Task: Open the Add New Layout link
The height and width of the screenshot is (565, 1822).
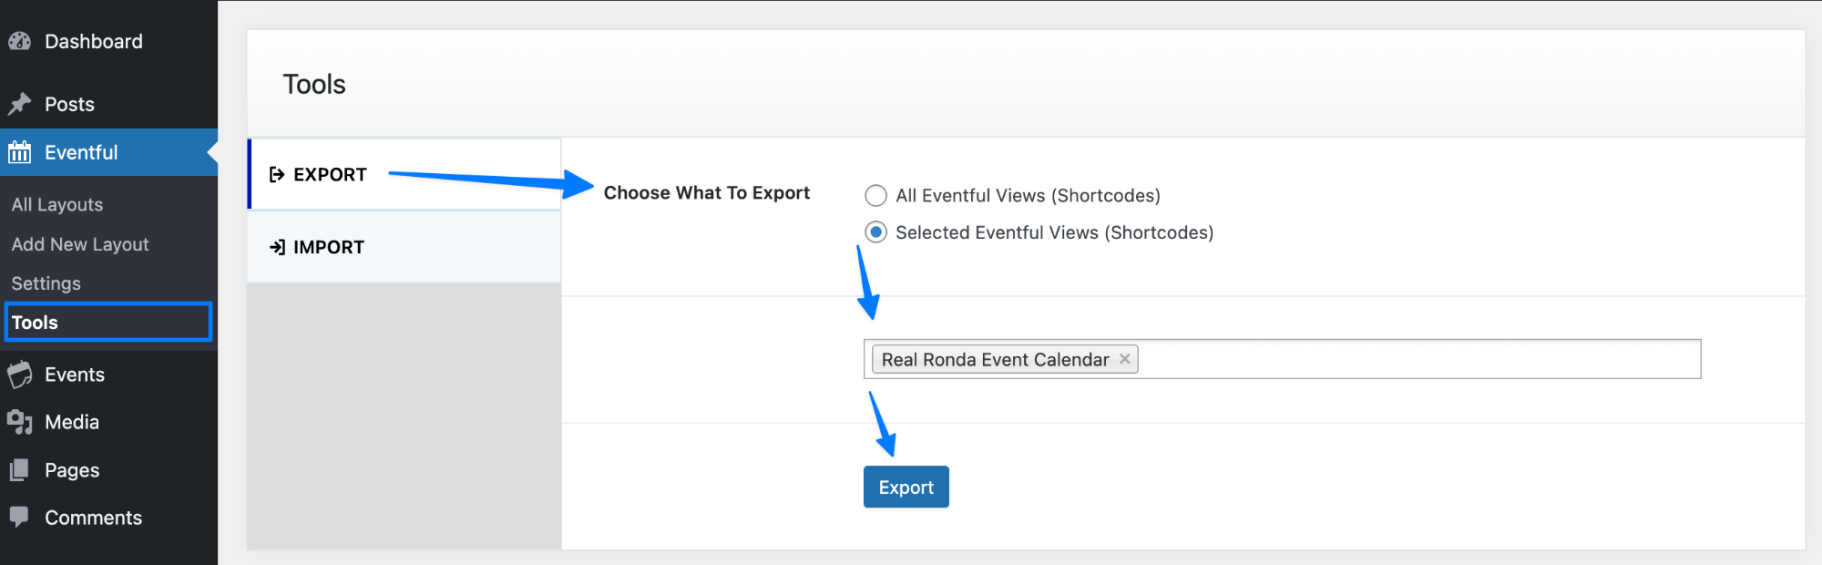Action: point(80,243)
